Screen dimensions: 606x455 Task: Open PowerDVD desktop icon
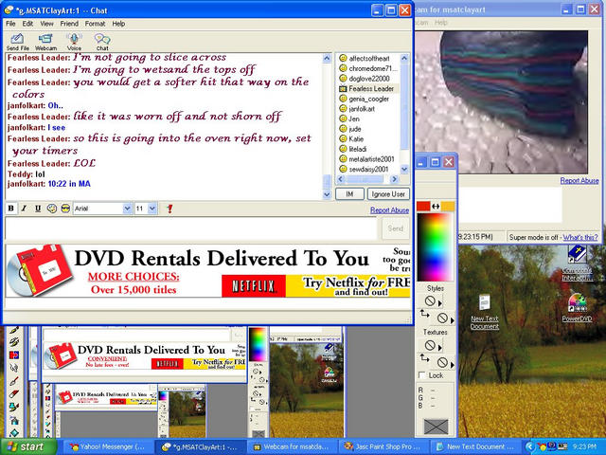click(x=577, y=308)
